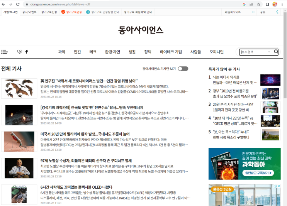
Task: Select 정책 category in navigation
Action: pyautogui.click(x=148, y=52)
